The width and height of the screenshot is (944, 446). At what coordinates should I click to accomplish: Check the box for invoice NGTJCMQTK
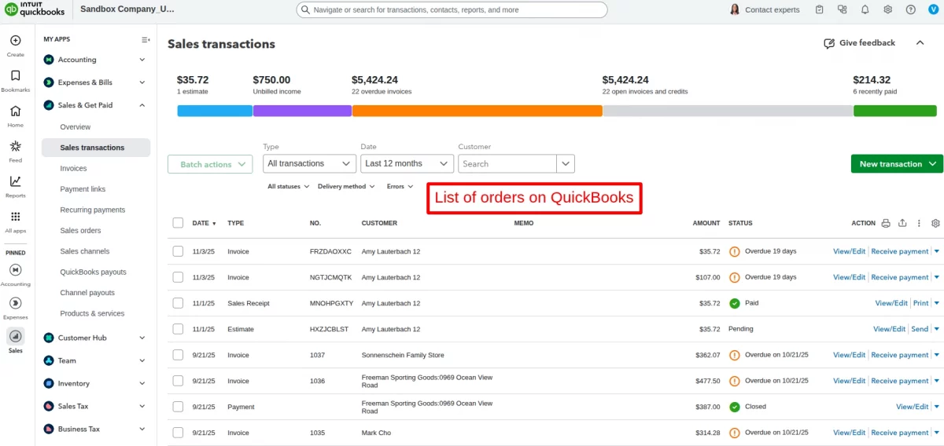pyautogui.click(x=178, y=277)
